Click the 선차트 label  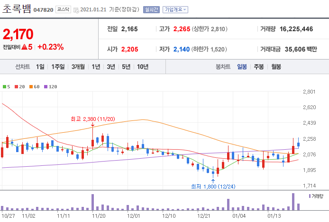coord(23,67)
